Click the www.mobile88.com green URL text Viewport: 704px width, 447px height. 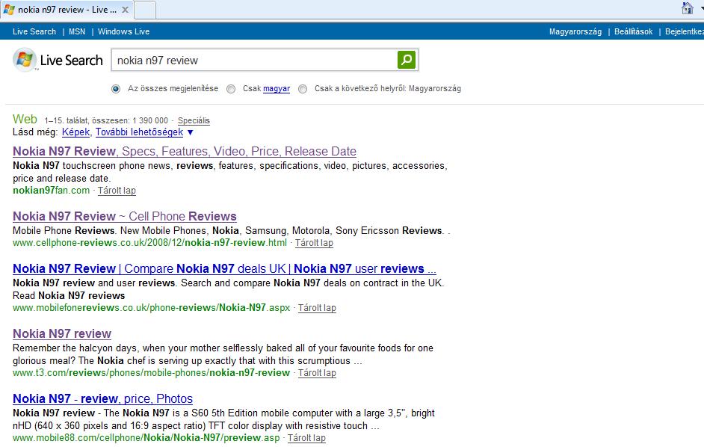pos(146,438)
